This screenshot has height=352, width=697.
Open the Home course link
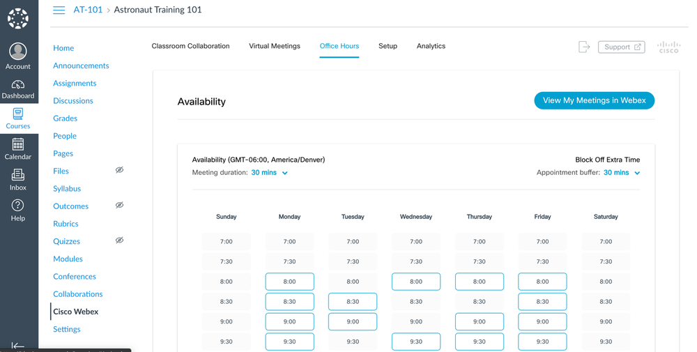point(63,48)
